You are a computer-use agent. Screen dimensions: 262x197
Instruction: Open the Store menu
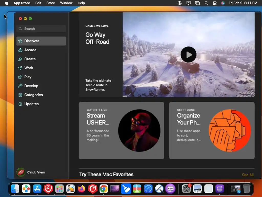[51, 3]
